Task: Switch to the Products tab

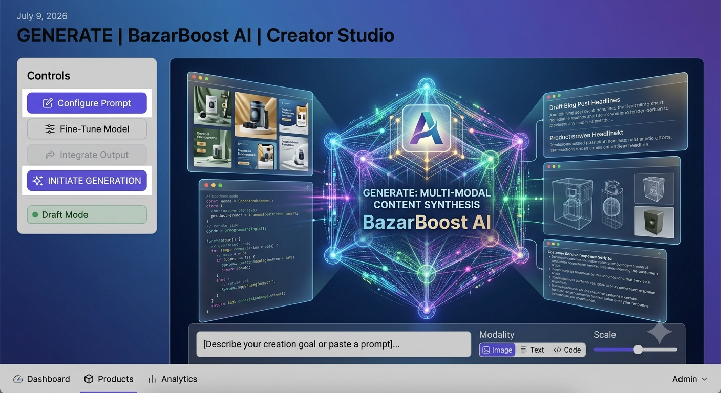Action: (x=109, y=379)
